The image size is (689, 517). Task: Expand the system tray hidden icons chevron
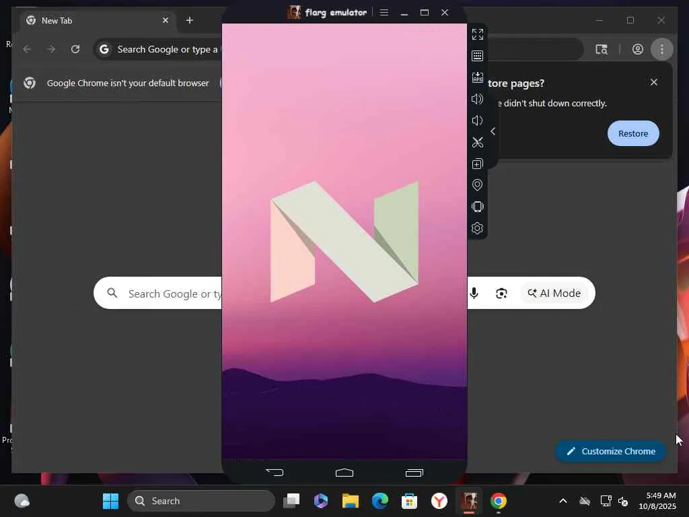(x=563, y=501)
